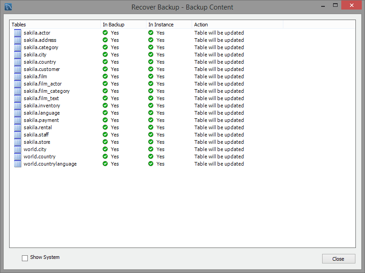Select the sakila.inventory row

pyautogui.click(x=42, y=106)
